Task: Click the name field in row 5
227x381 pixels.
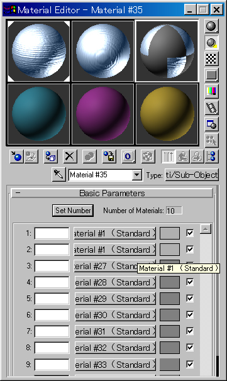Action: pyautogui.click(x=52, y=299)
